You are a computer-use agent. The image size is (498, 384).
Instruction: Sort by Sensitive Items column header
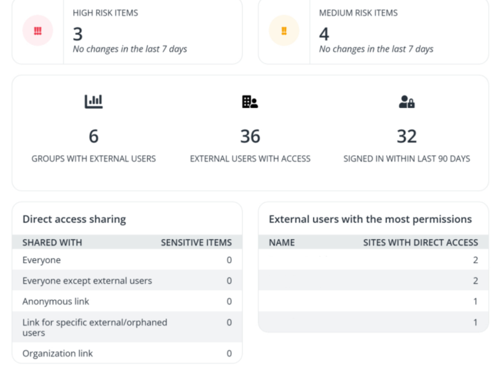click(x=196, y=242)
